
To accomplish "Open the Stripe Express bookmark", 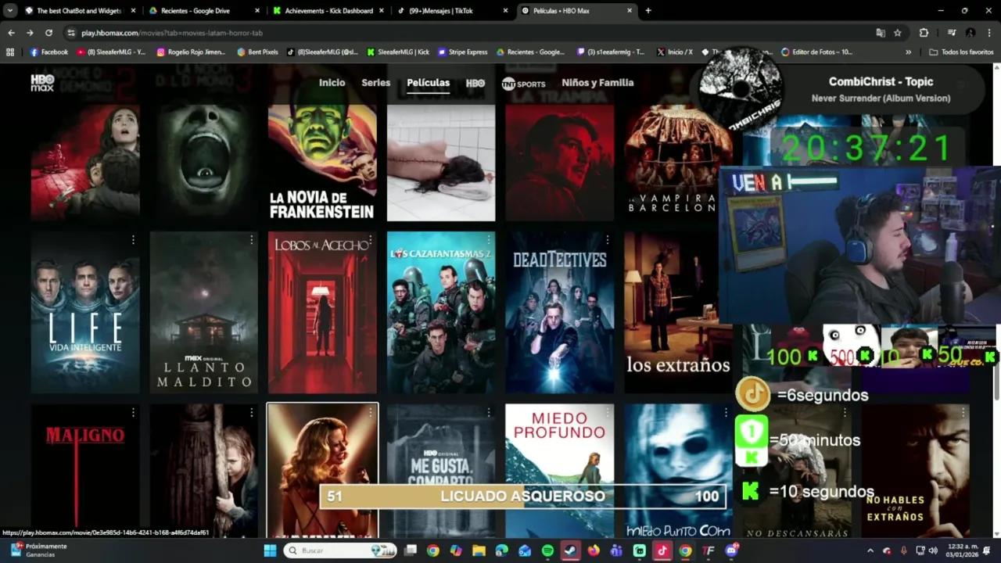I will (x=463, y=52).
